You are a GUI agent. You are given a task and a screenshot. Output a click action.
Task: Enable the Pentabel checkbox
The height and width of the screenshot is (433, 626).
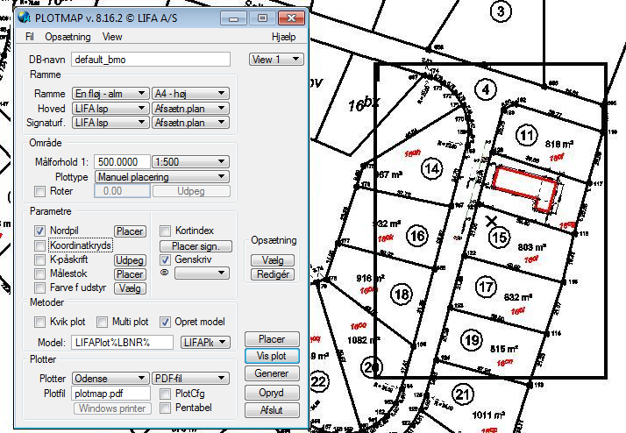[165, 408]
